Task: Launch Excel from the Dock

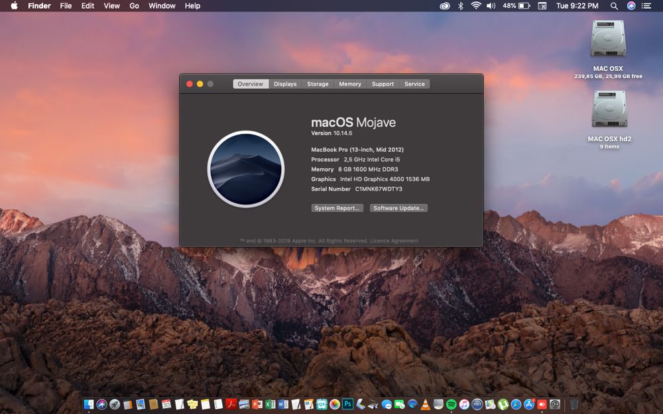Action: tap(271, 404)
